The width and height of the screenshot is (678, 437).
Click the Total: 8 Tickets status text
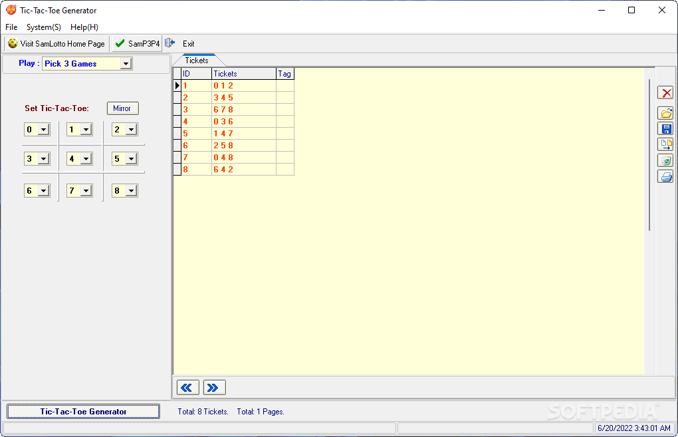click(203, 412)
